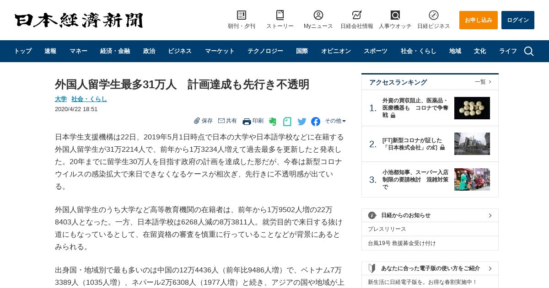This screenshot has height=288, width=549.
Task: Open the 政治 navigation tab
Action: click(x=149, y=51)
